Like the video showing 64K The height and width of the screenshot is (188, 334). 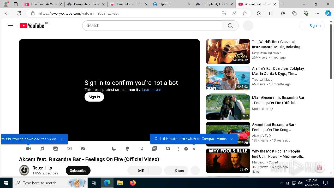[138, 171]
